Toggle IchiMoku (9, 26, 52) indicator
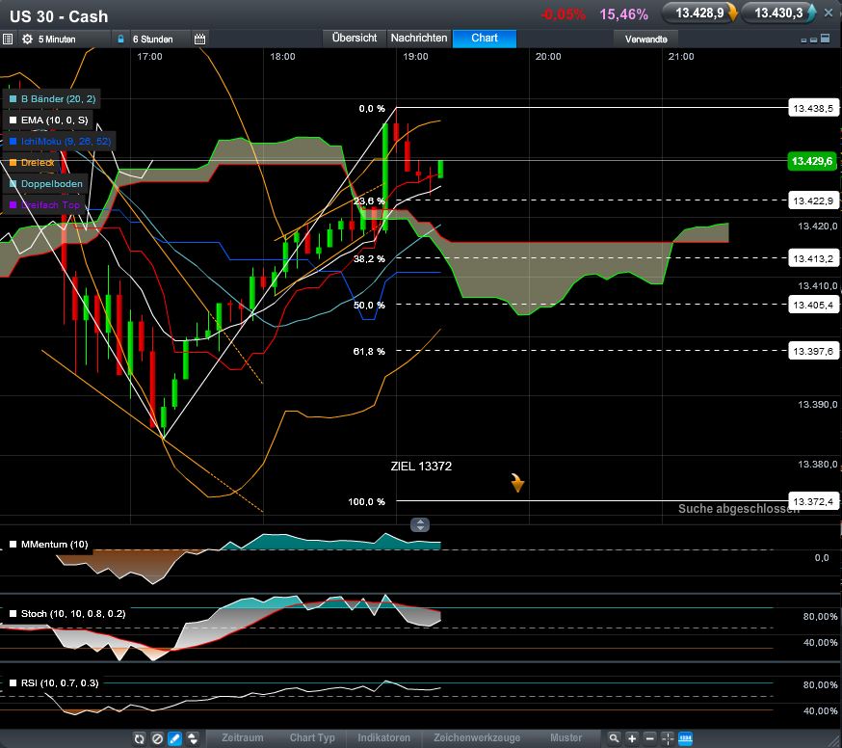 pyautogui.click(x=60, y=142)
